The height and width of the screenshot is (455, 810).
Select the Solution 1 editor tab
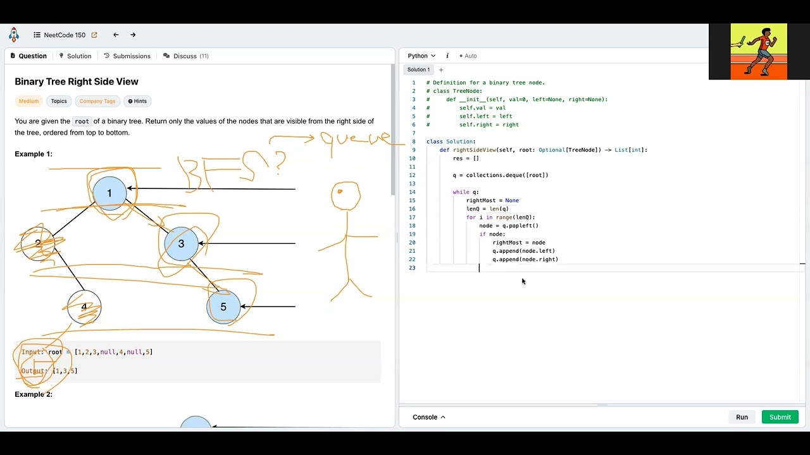coord(418,70)
